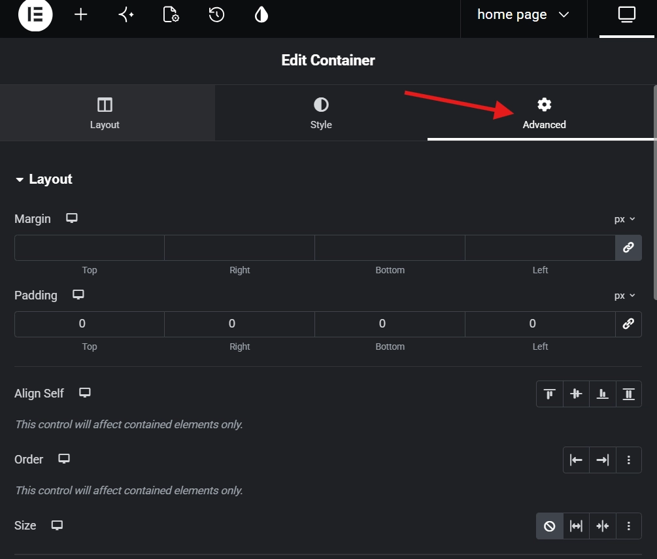The height and width of the screenshot is (559, 657).
Task: Set Order to End
Action: click(x=603, y=460)
